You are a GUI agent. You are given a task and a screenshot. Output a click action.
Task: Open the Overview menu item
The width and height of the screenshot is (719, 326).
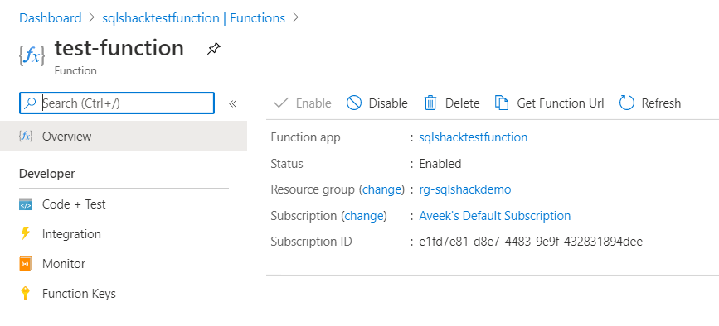coord(124,136)
